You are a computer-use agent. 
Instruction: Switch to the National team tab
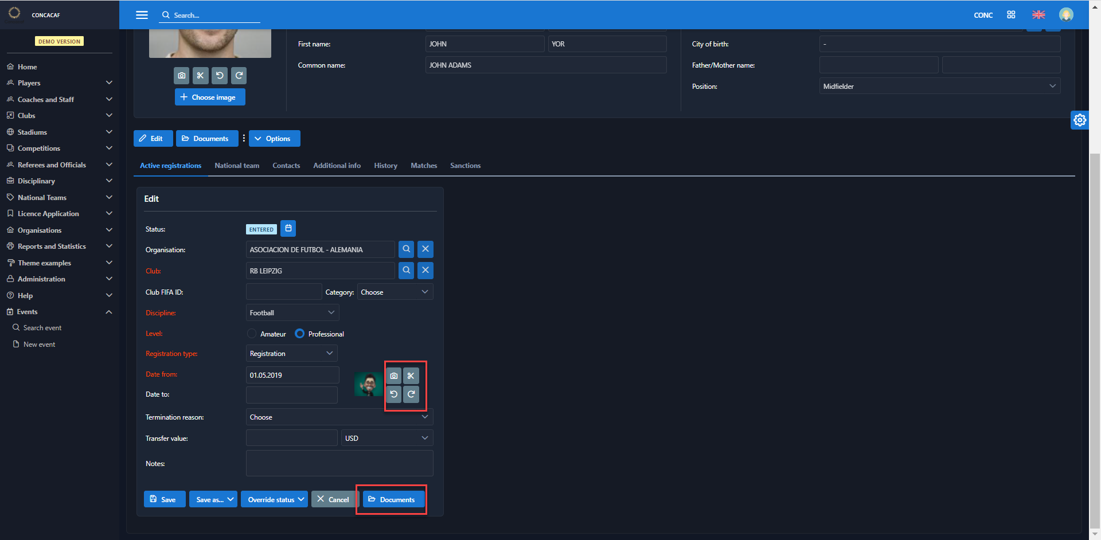pyautogui.click(x=237, y=166)
